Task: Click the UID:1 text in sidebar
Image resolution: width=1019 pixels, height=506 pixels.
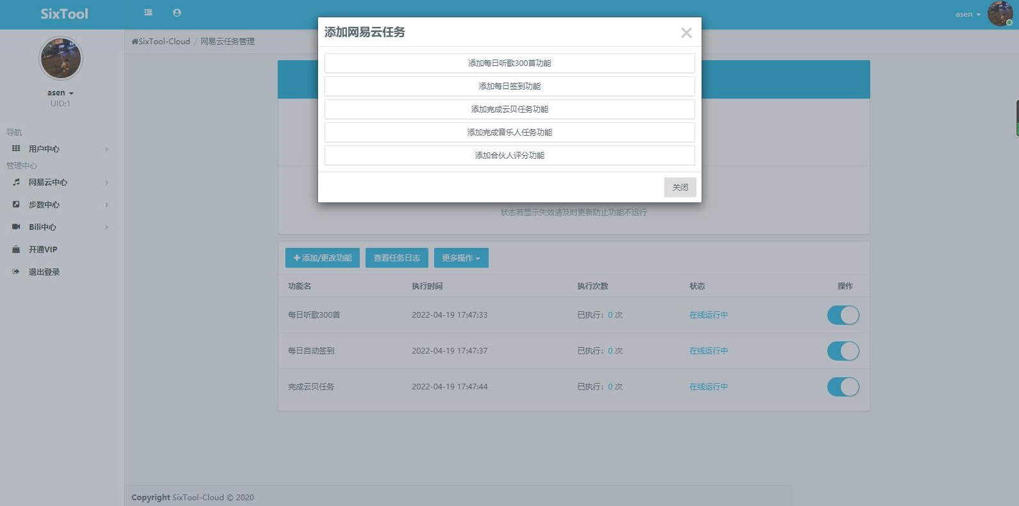Action: pos(60,104)
